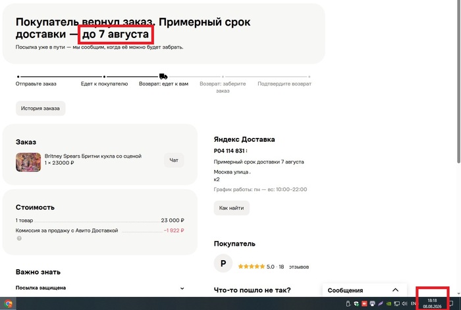Open the Britney Spears doll product thumbnail
The width and height of the screenshot is (461, 310).
tap(28, 162)
